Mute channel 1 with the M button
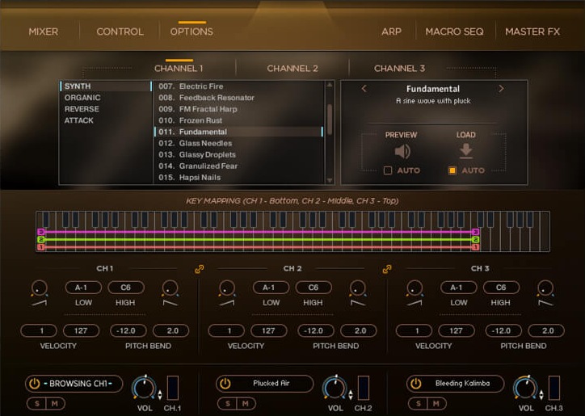Viewport: 585px width, 416px height. point(53,403)
